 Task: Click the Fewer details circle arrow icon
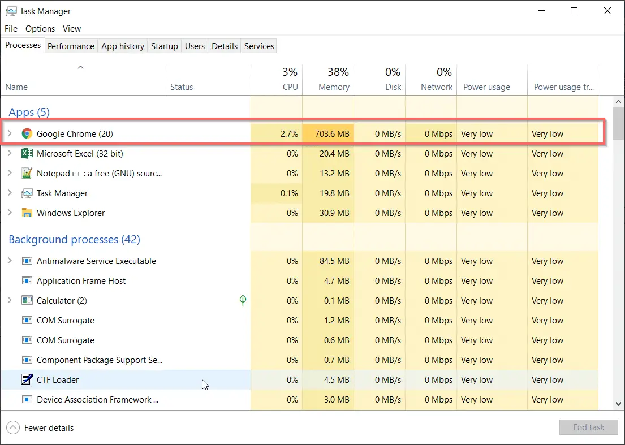13,428
